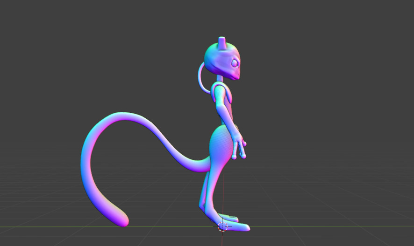Click the 3D cursor at the feet
The height and width of the screenshot is (246, 414).
click(222, 226)
